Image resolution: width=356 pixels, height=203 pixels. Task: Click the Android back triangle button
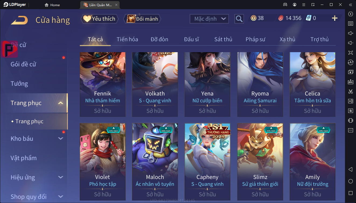pos(351,169)
